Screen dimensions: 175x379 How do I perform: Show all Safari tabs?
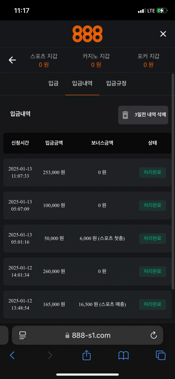point(160,355)
